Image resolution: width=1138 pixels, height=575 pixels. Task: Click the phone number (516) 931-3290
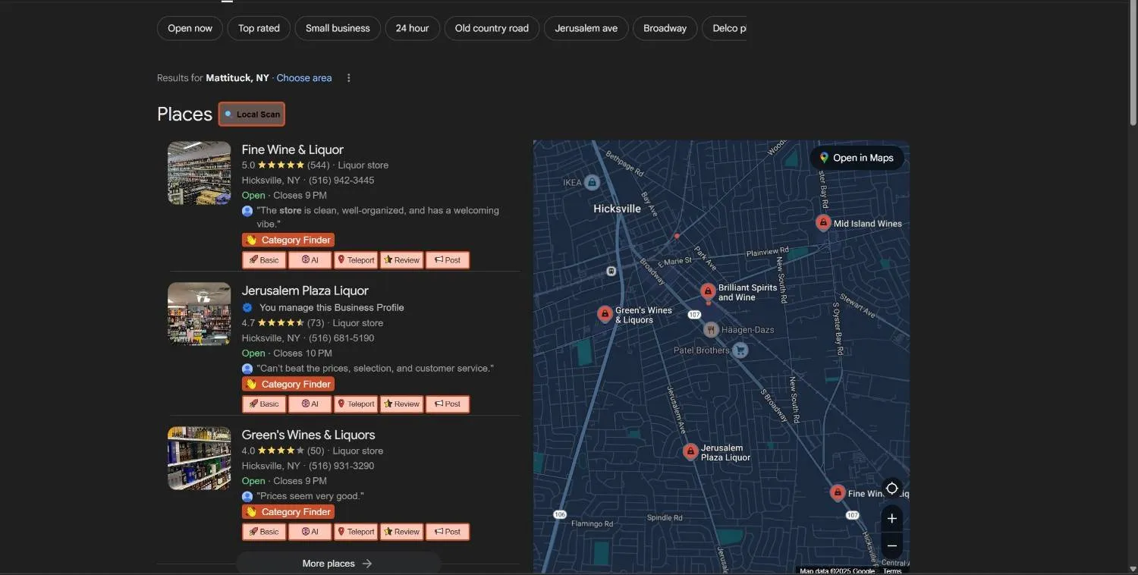341,466
